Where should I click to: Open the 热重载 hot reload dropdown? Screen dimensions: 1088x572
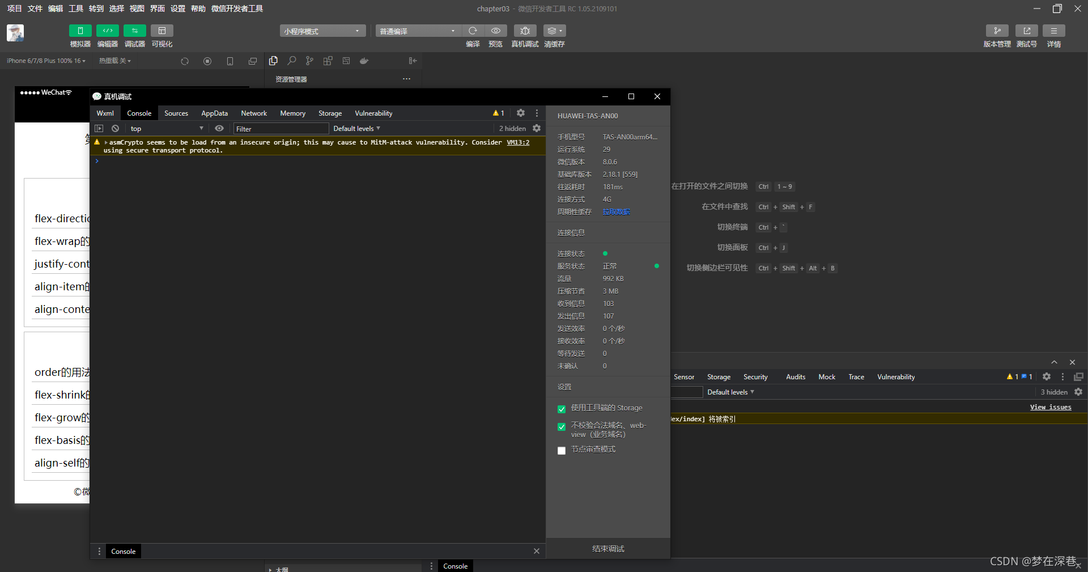(114, 61)
